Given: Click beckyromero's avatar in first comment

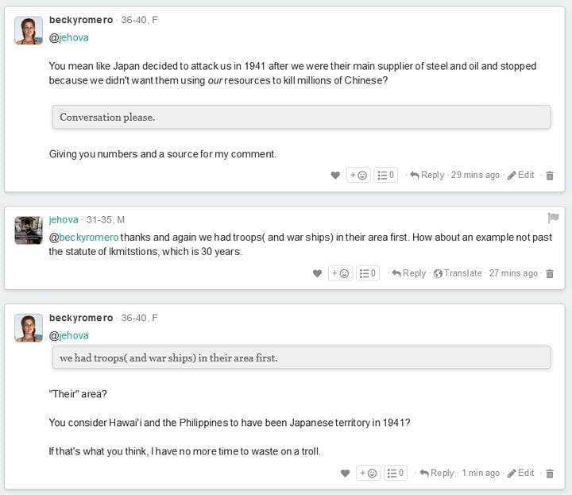Looking at the screenshot, I should pyautogui.click(x=29, y=30).
